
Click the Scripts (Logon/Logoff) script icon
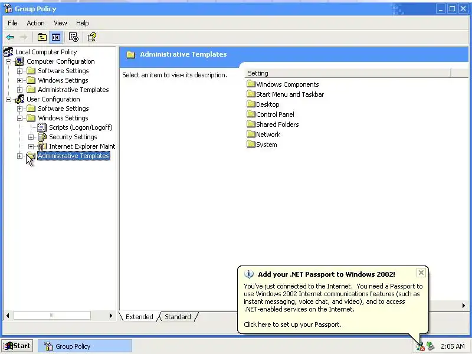click(42, 127)
